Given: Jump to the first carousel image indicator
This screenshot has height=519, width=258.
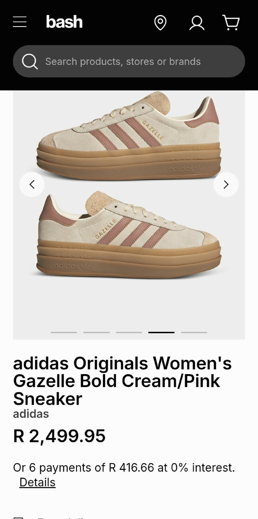Looking at the screenshot, I should coord(64,332).
